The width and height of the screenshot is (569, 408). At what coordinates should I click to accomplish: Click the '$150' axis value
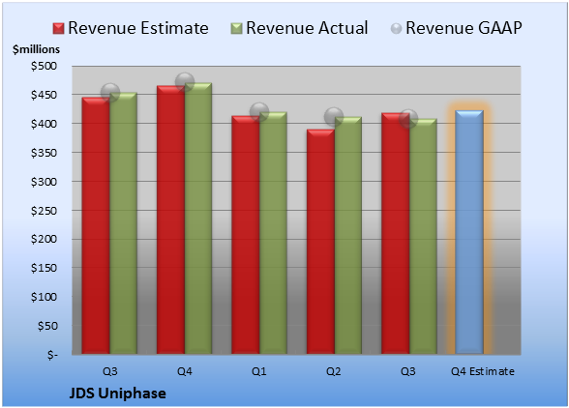coord(44,268)
